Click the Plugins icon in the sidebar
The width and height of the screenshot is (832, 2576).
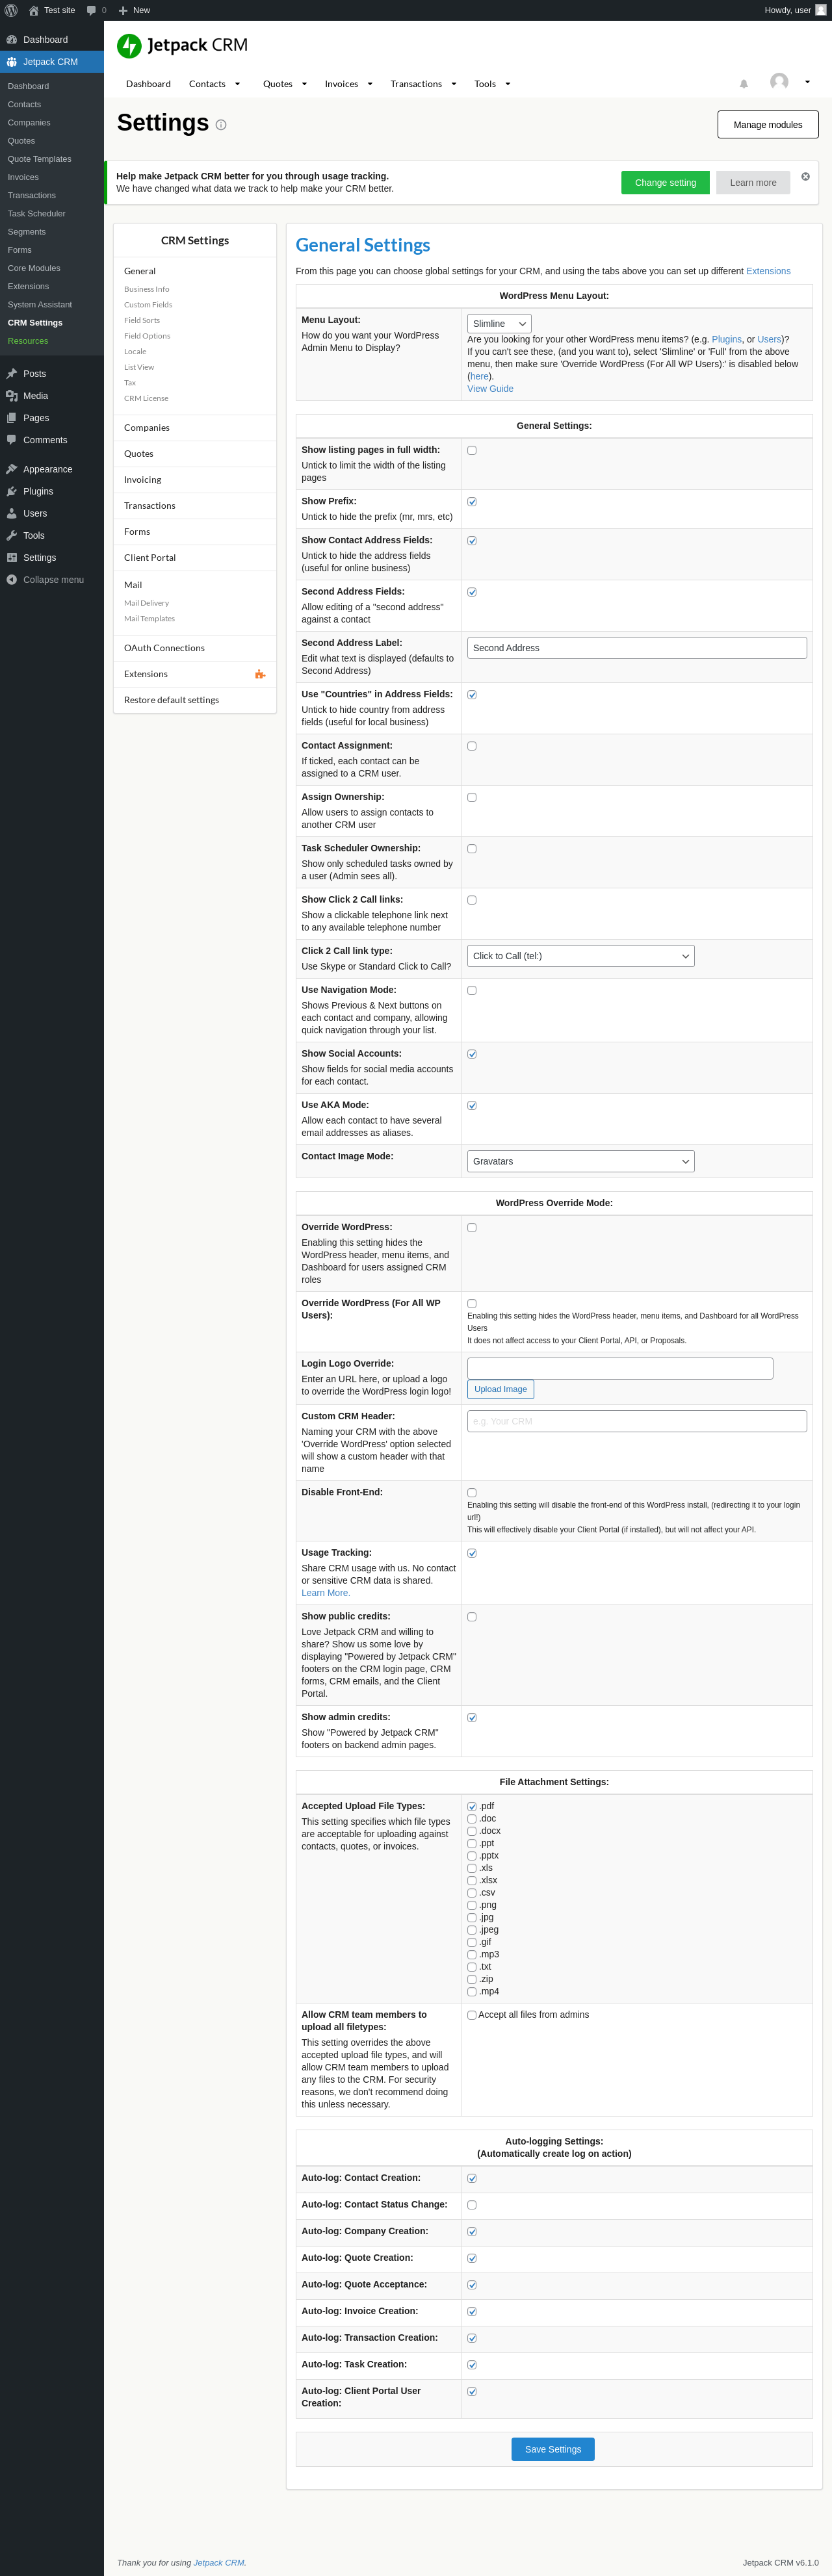(12, 491)
